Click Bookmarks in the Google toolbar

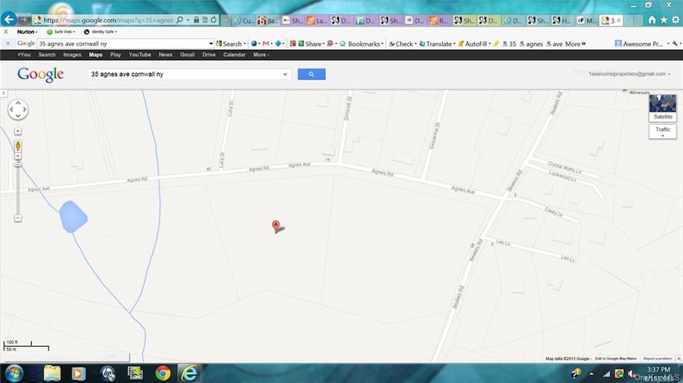click(x=364, y=44)
